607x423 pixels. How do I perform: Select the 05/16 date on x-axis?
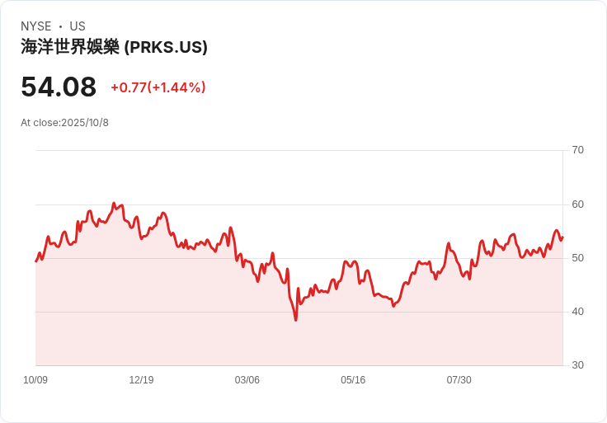[353, 380]
